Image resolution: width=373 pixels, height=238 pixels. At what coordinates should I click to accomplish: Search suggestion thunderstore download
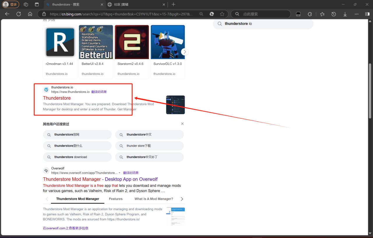(x=77, y=157)
